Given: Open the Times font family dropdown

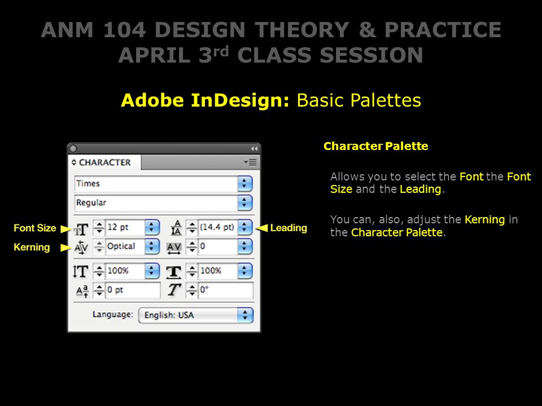Looking at the screenshot, I should click(x=244, y=184).
